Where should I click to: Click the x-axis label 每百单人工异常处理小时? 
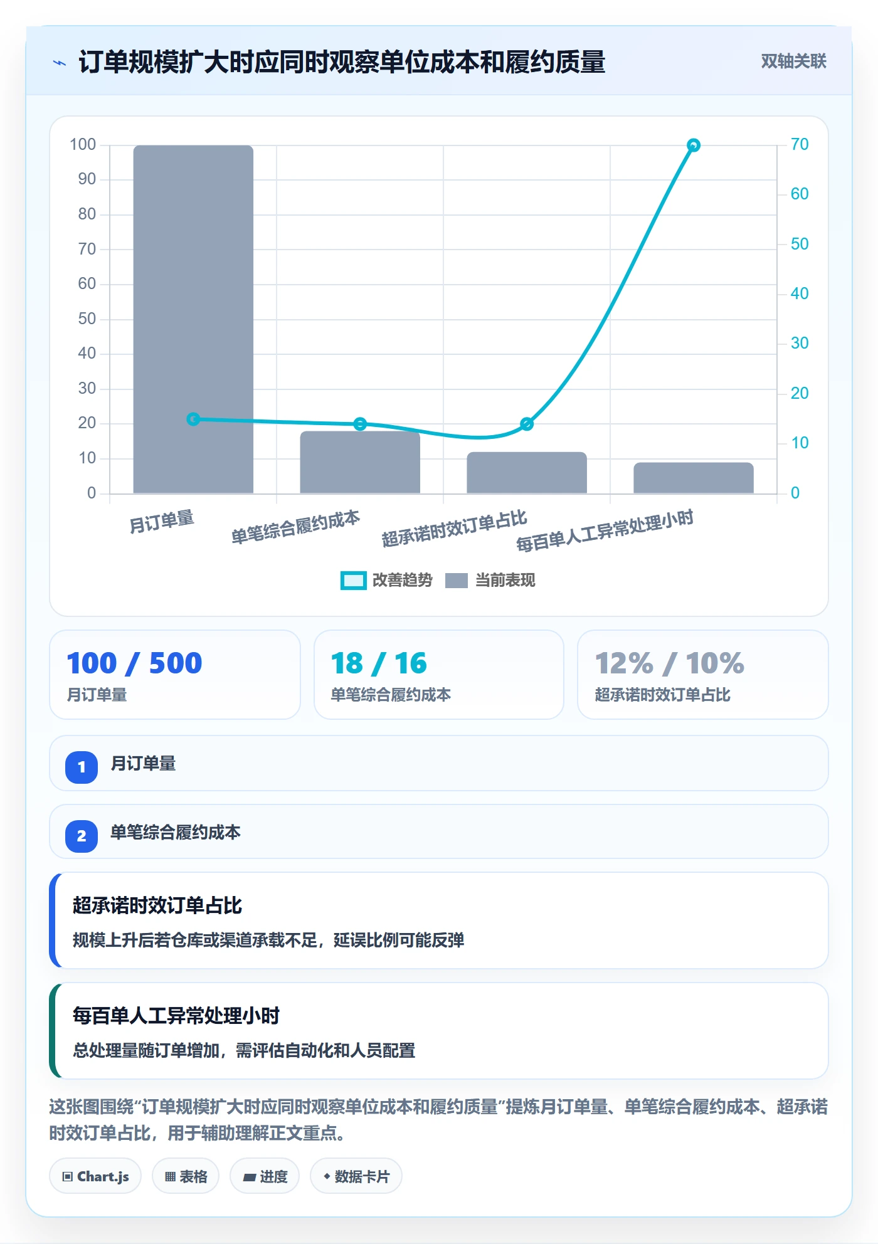click(605, 530)
